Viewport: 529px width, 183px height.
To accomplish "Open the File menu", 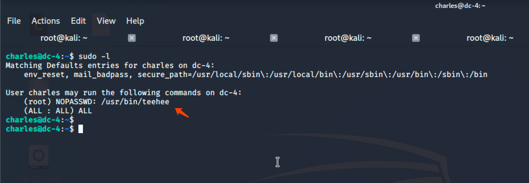I will (x=14, y=21).
